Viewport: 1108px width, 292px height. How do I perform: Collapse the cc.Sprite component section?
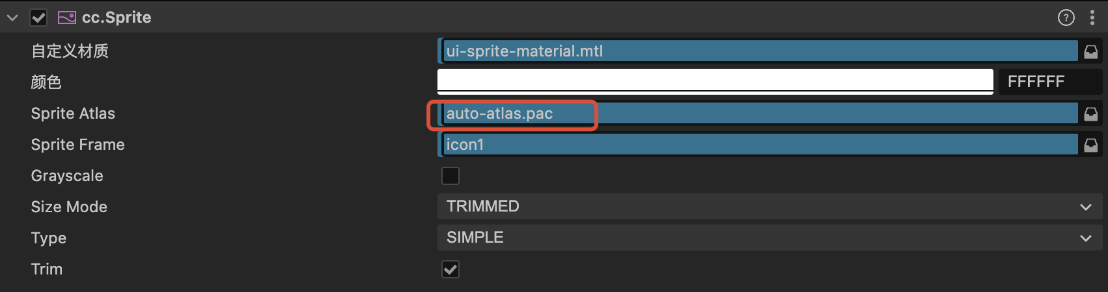click(12, 18)
